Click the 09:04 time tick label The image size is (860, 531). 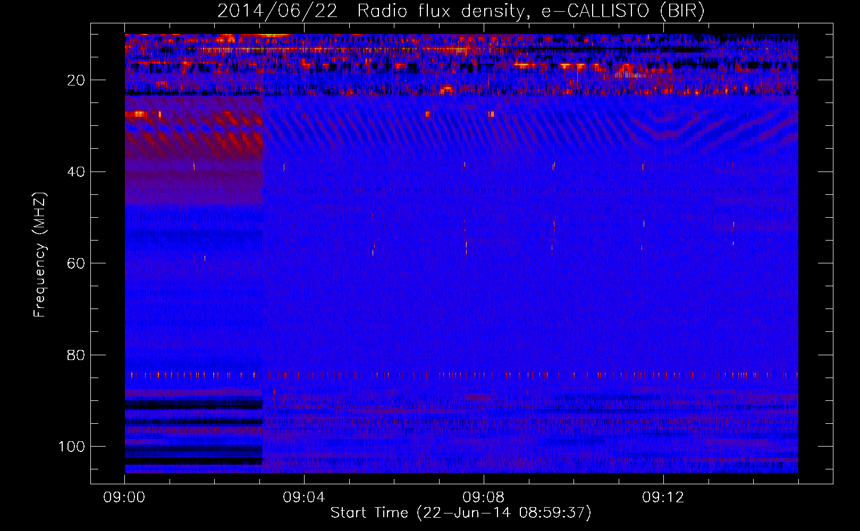(x=304, y=498)
